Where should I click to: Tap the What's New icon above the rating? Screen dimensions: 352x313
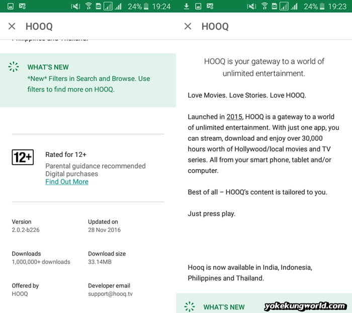14,67
